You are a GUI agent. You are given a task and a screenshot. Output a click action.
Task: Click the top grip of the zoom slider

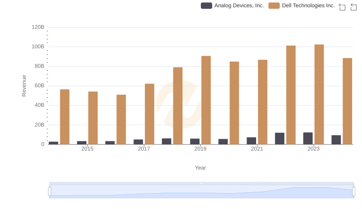pyautogui.click(x=201, y=183)
